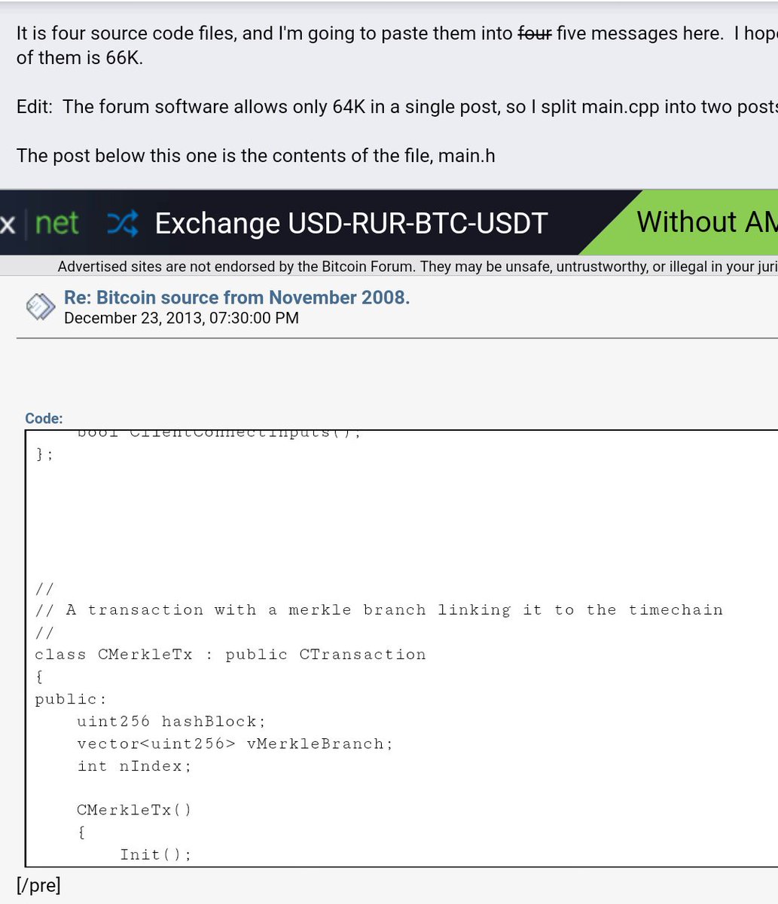Open the 'Exchange USD-RUR-BTC-USDT' ad banner
This screenshot has width=778, height=904.
[351, 224]
